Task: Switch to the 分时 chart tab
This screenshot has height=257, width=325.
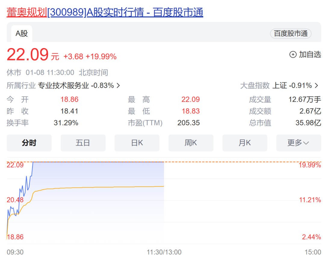Action: pyautogui.click(x=29, y=143)
